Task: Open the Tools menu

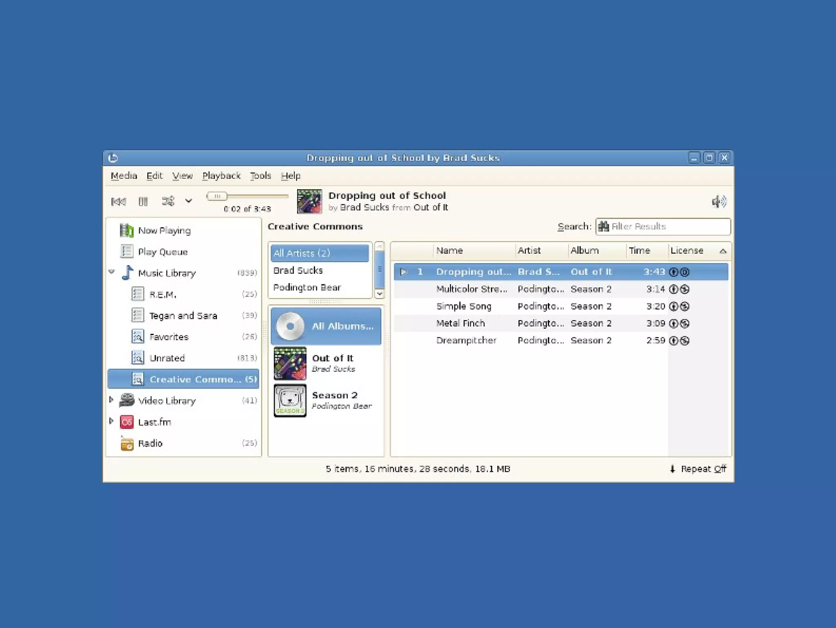Action: [260, 176]
